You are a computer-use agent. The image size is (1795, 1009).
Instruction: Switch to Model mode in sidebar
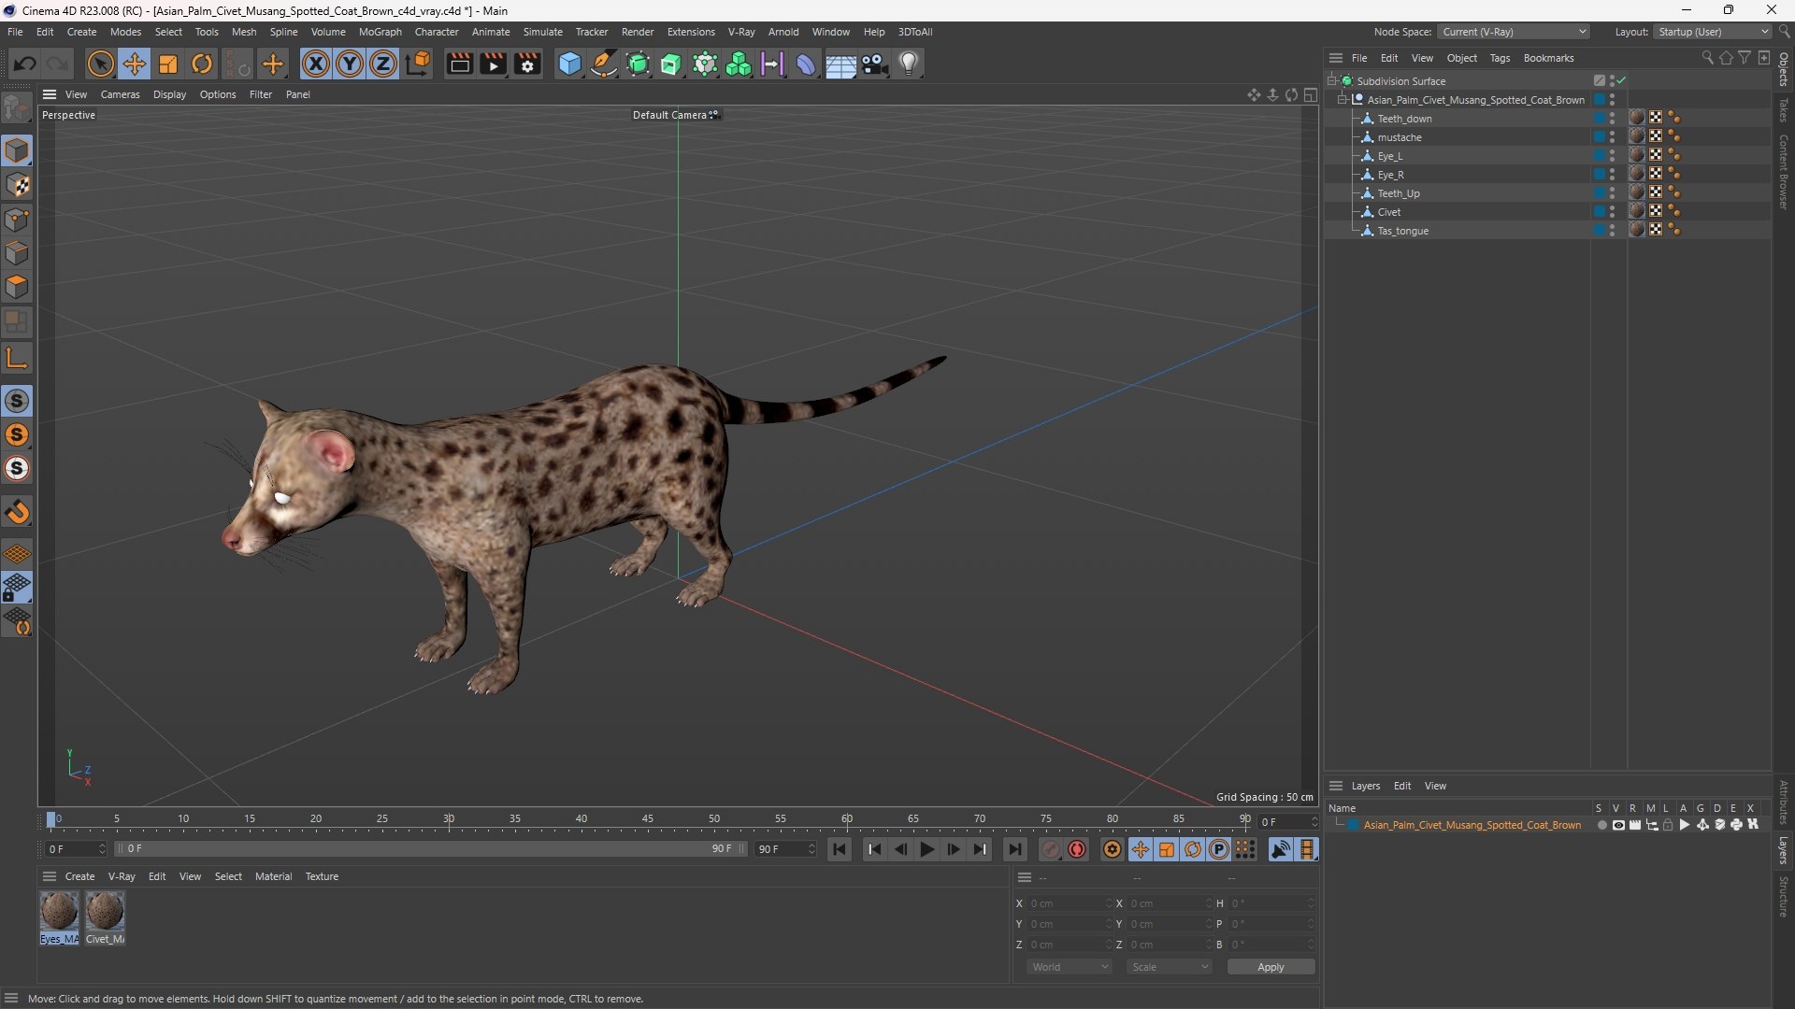17,150
